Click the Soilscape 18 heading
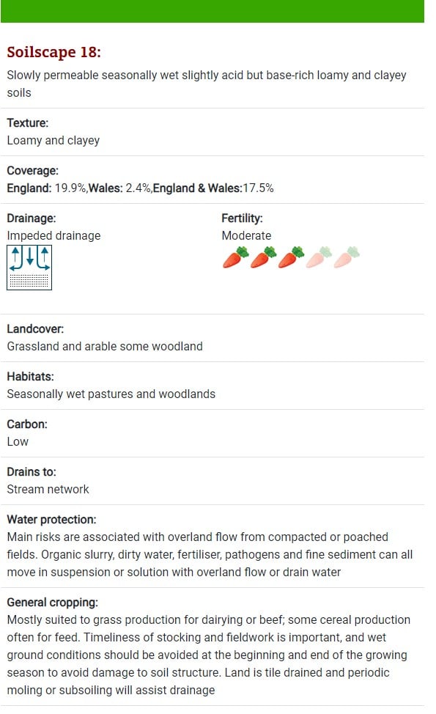 click(x=53, y=52)
